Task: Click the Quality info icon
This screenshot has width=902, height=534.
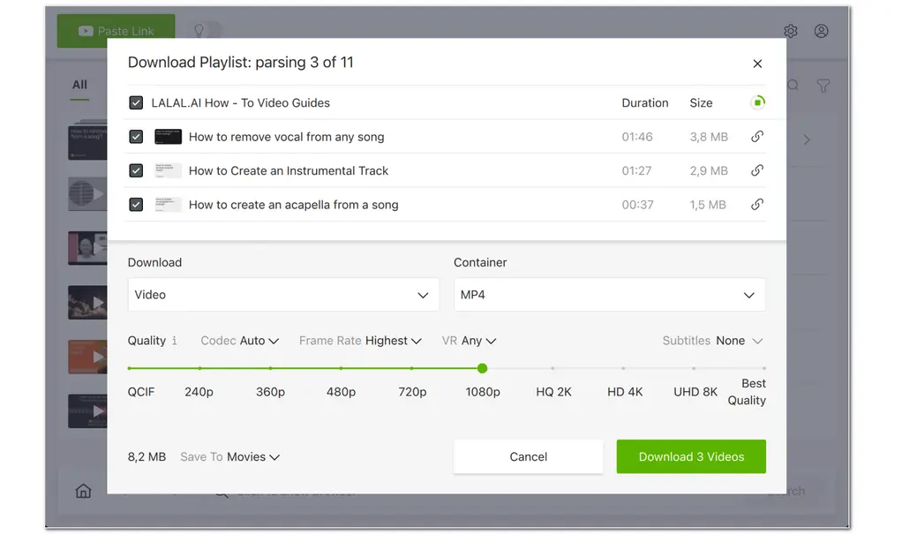Action: pos(175,341)
